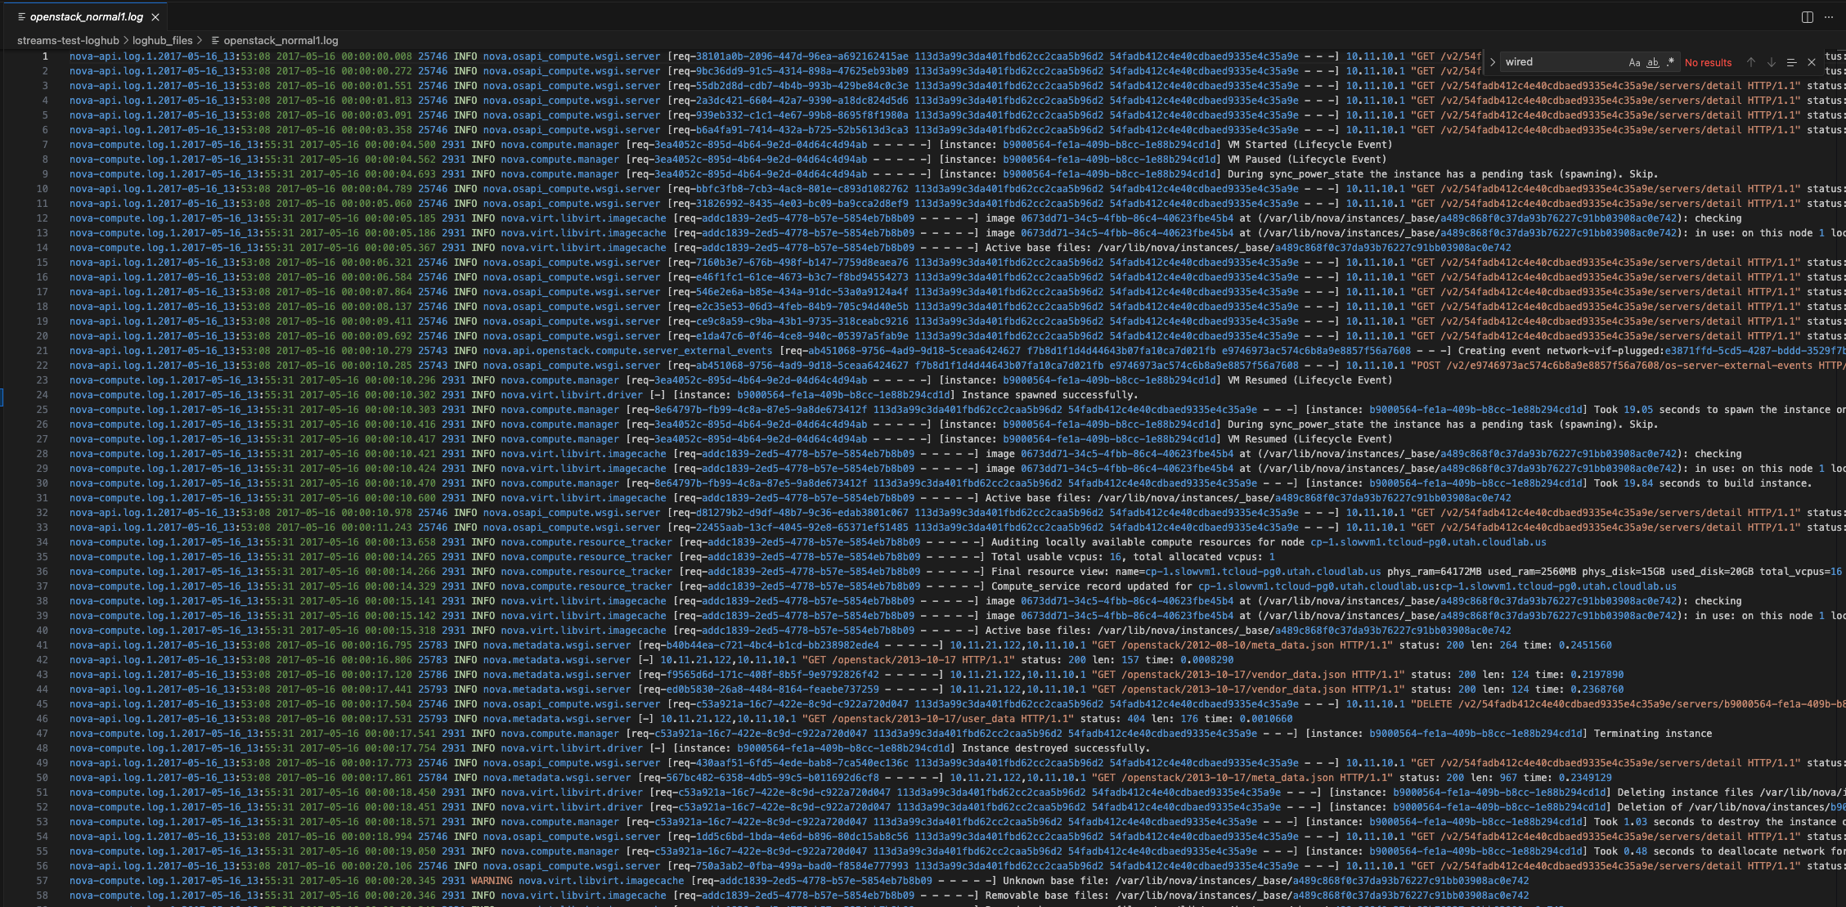
Task: Go to previous match arrow
Action: pos(1751,62)
